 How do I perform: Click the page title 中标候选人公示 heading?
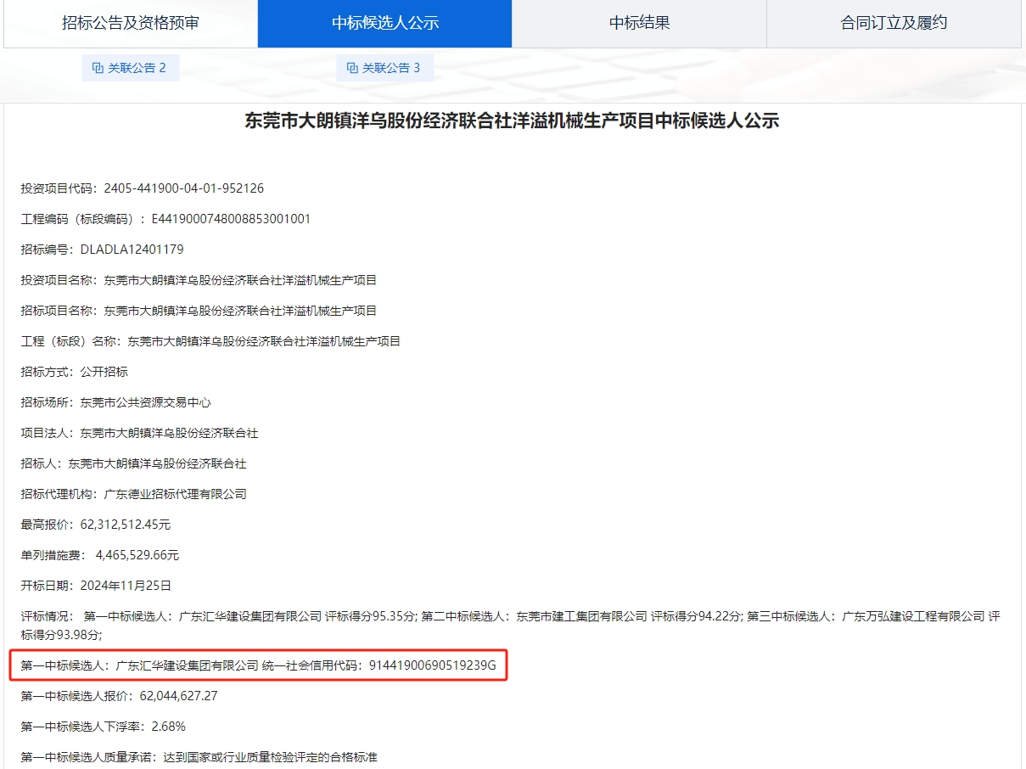coord(512,121)
